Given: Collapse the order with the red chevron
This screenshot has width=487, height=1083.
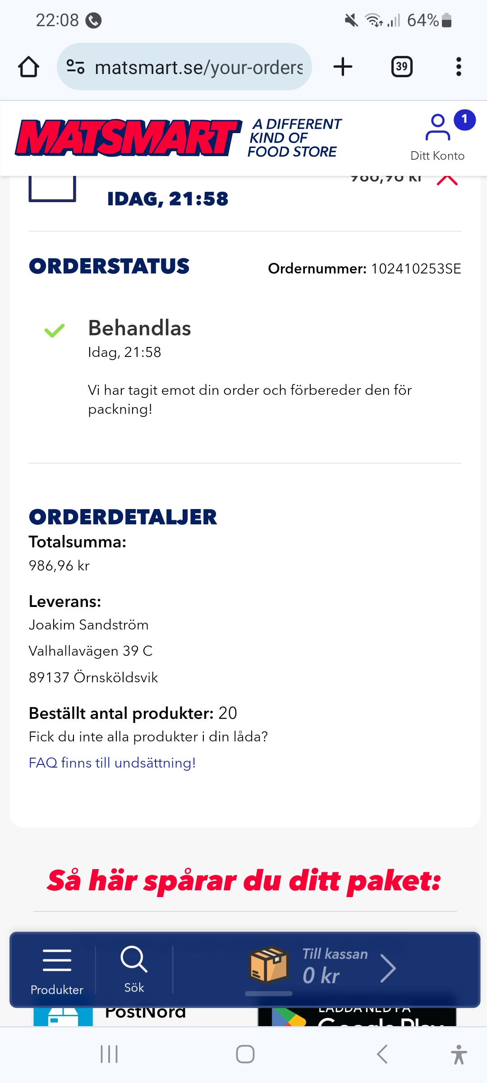Looking at the screenshot, I should pos(447,180).
